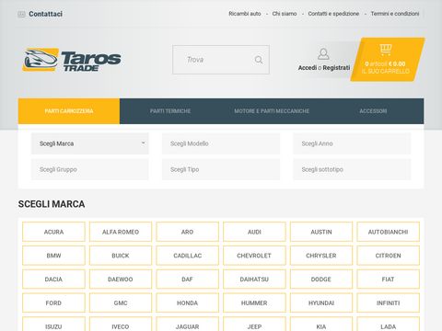Expand the Scegli Anno dropdown
Screen dimensions: 442x331
[x=352, y=143]
